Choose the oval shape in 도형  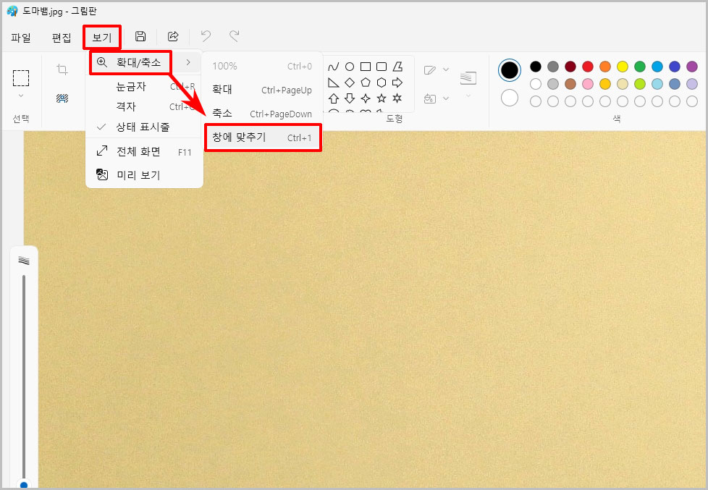[x=350, y=67]
